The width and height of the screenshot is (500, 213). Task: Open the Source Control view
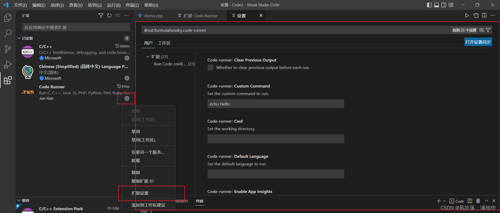(8, 49)
